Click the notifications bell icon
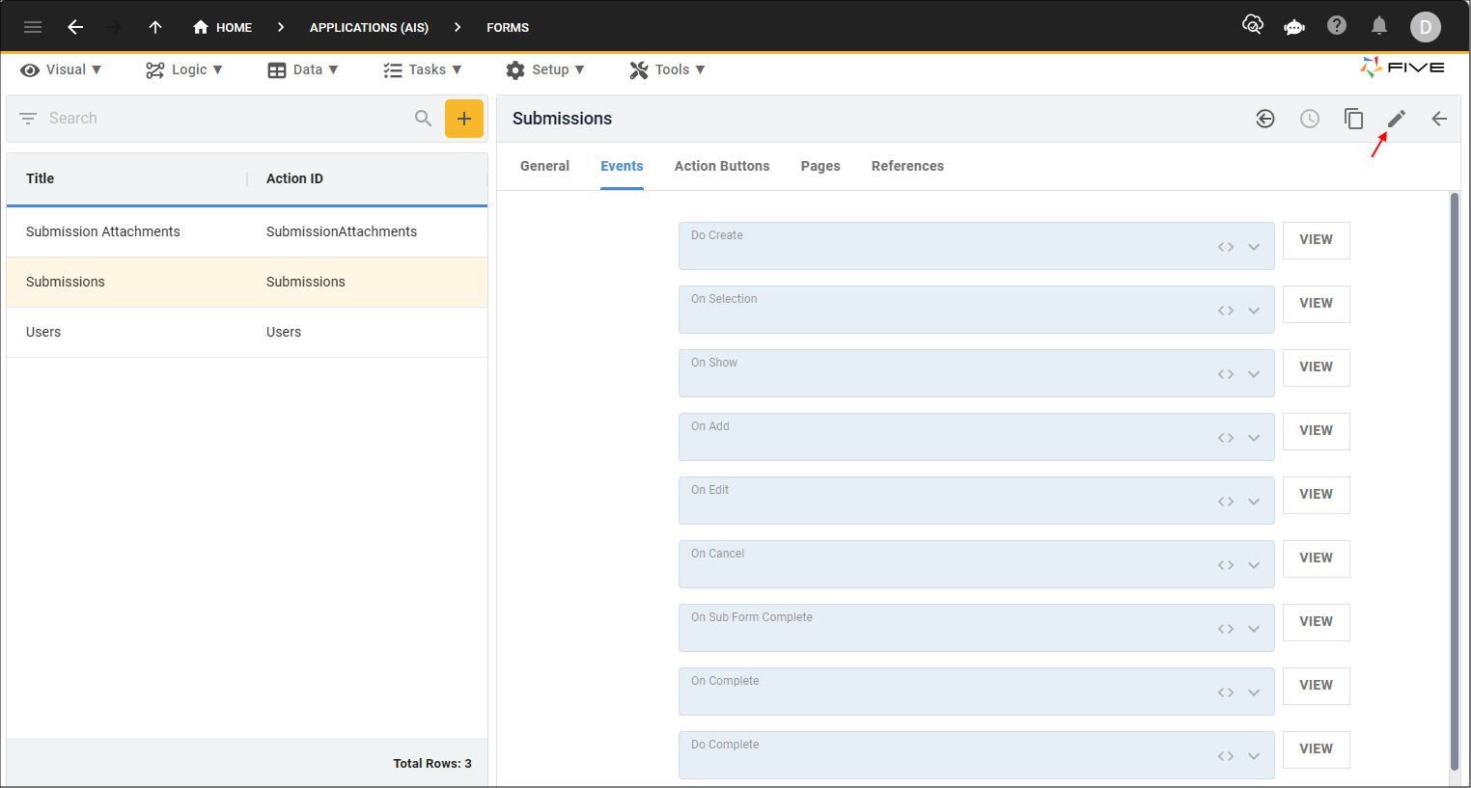The image size is (1471, 788). 1378,26
